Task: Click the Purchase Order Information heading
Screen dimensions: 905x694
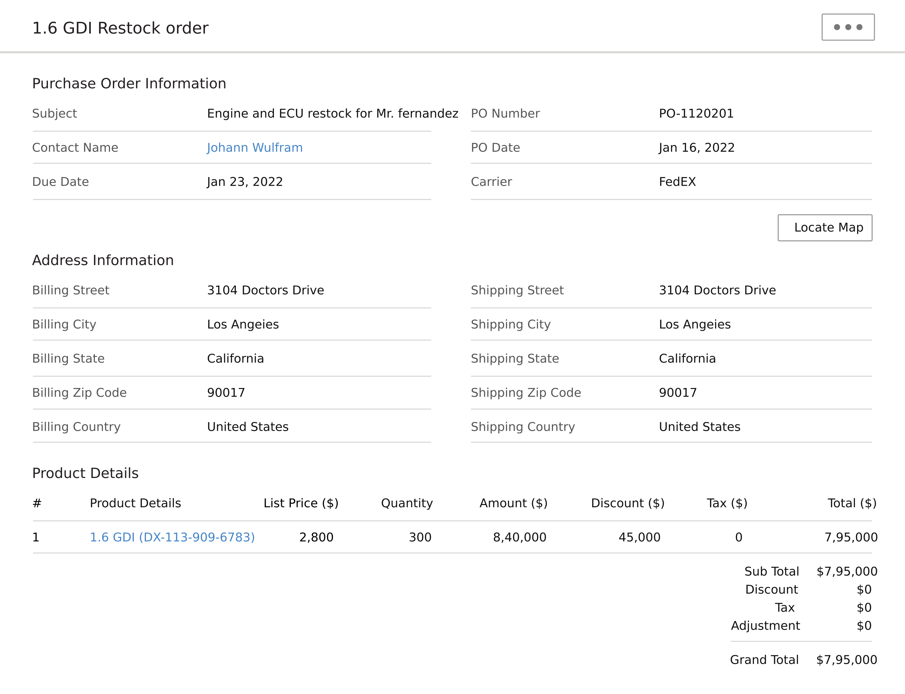Action: click(129, 84)
